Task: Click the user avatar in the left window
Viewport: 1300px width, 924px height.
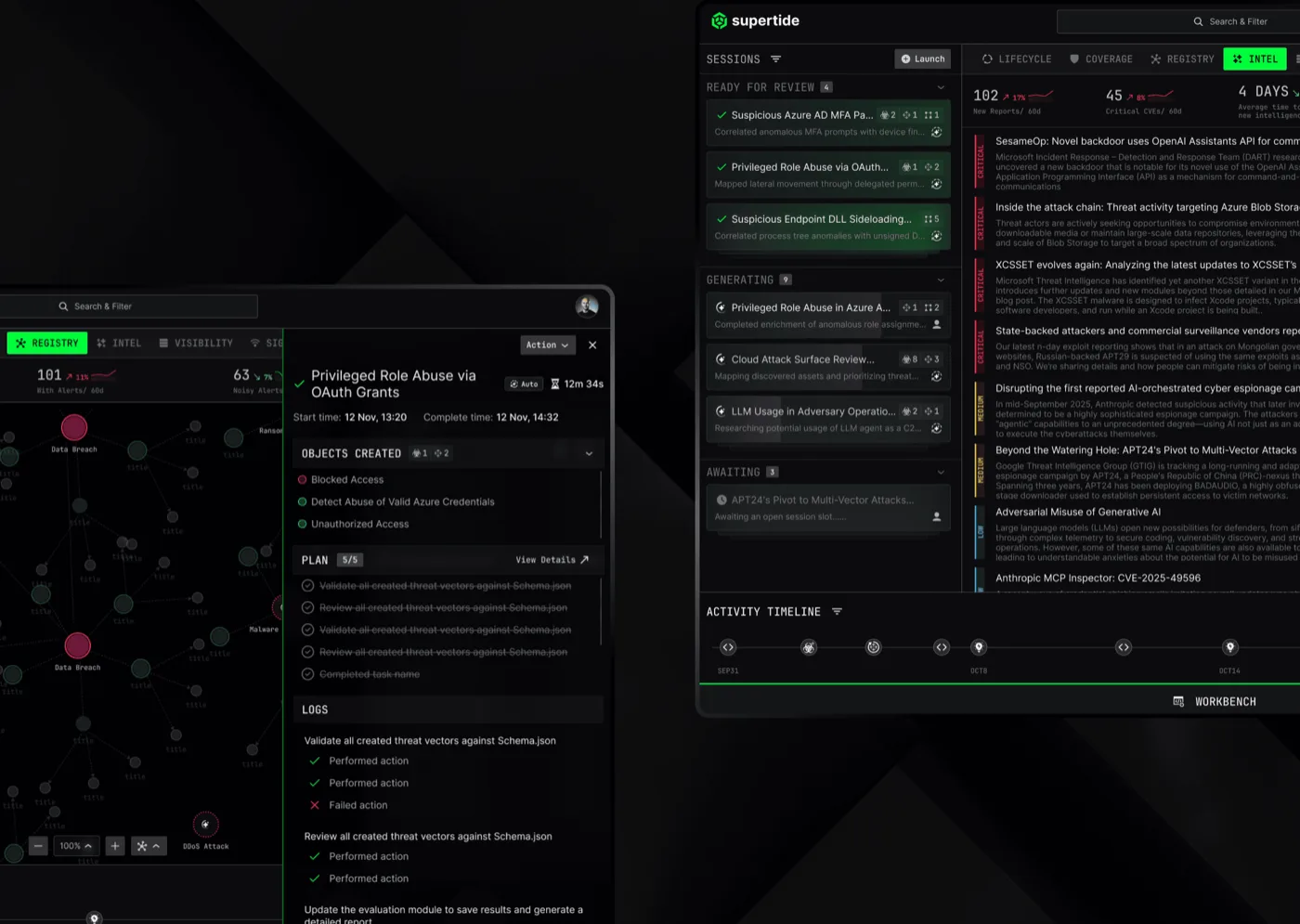Action: 587,306
